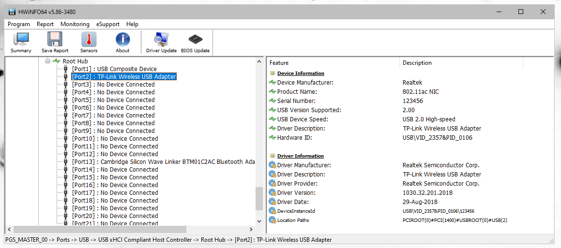
Task: Click tree horizontal scrollbar right arrow
Action: pyautogui.click(x=251, y=230)
